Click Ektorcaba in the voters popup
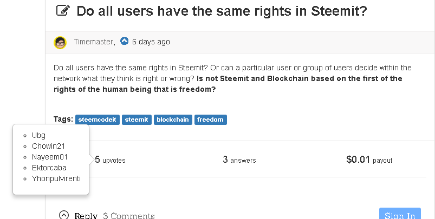435x219 pixels. [x=49, y=168]
